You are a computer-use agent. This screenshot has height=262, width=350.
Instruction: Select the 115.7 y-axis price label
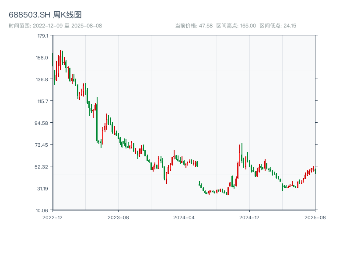point(42,101)
